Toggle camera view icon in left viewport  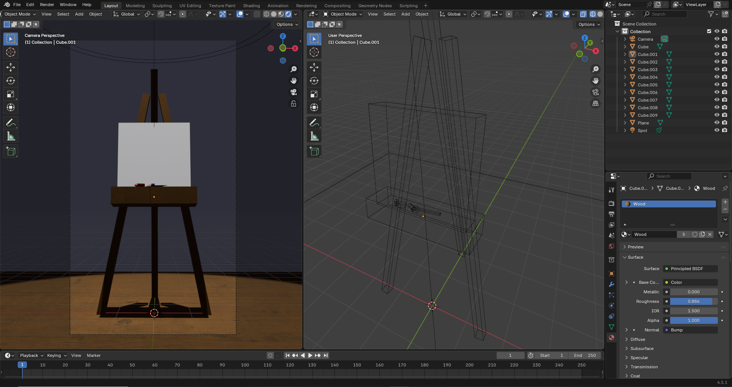(294, 92)
